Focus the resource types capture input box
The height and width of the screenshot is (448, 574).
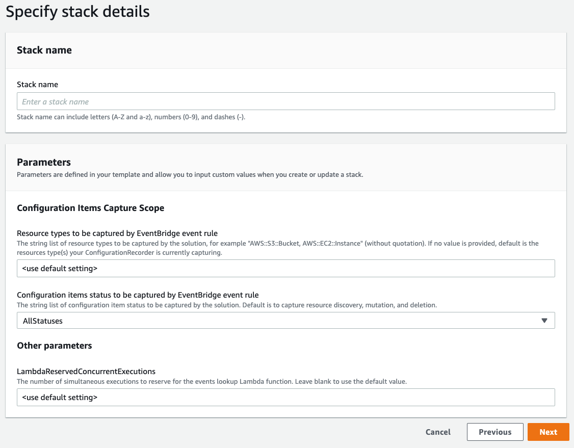285,268
